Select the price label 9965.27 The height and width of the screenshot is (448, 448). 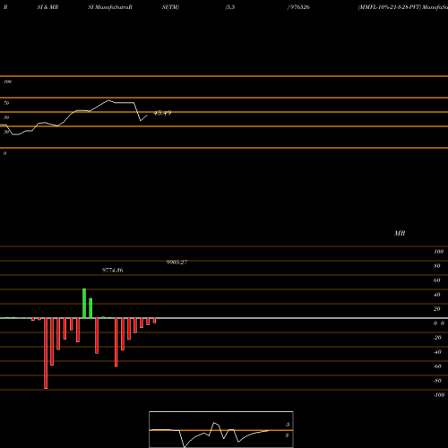[x=177, y=263]
